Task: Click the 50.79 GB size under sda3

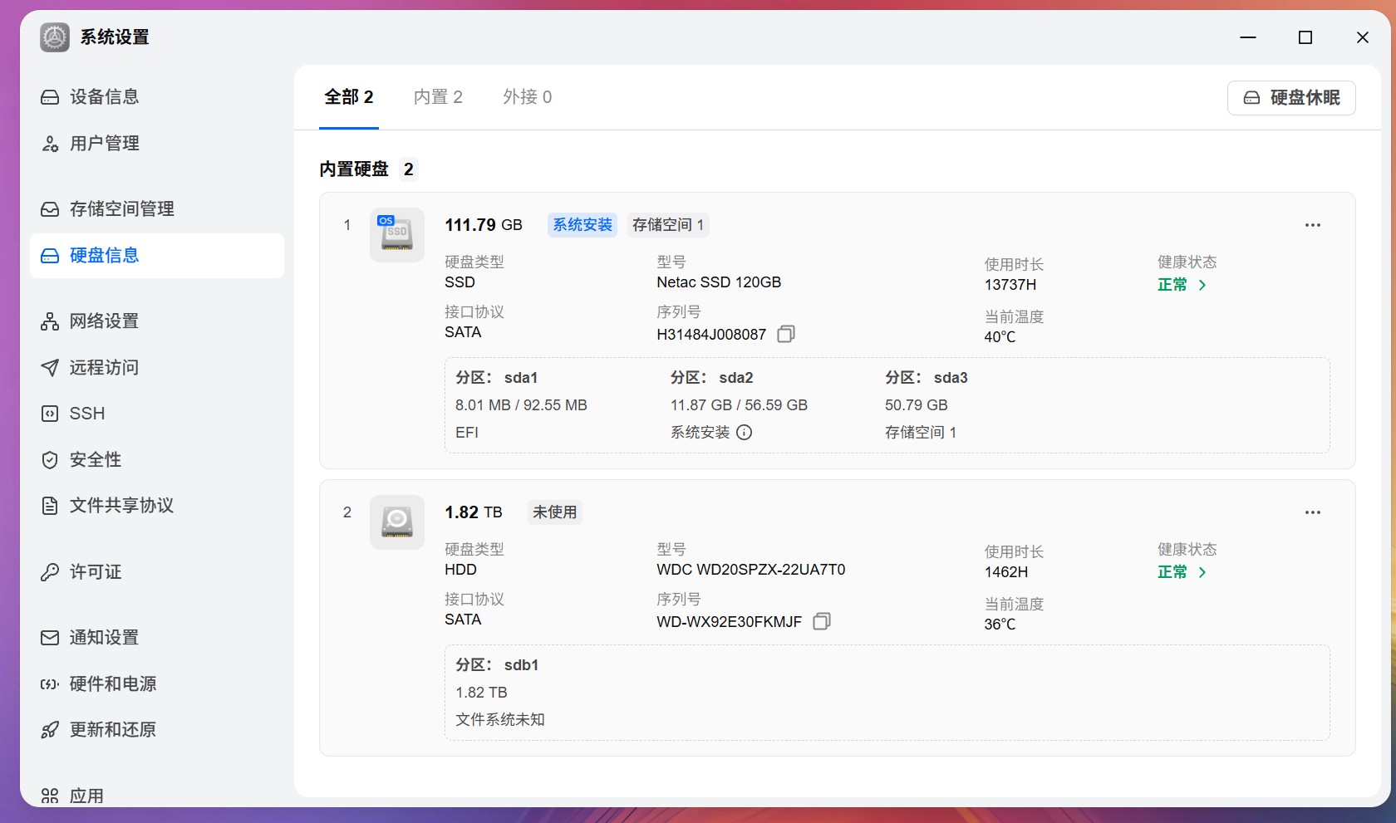Action: coord(917,405)
